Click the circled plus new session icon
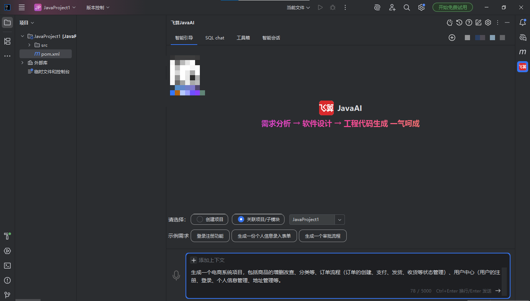This screenshot has width=530, height=301. coord(452,38)
